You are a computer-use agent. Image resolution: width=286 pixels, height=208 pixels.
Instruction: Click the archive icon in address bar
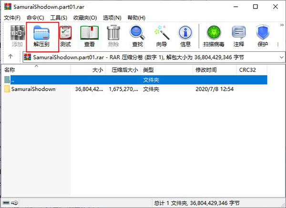(x=27, y=57)
